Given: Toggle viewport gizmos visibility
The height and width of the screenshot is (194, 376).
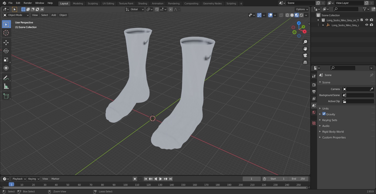Looking at the screenshot, I should [259, 15].
